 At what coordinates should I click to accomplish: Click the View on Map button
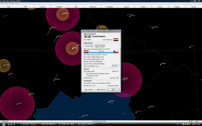(x=89, y=89)
